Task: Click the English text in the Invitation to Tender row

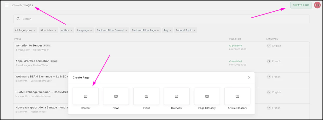Action: pos(276,46)
